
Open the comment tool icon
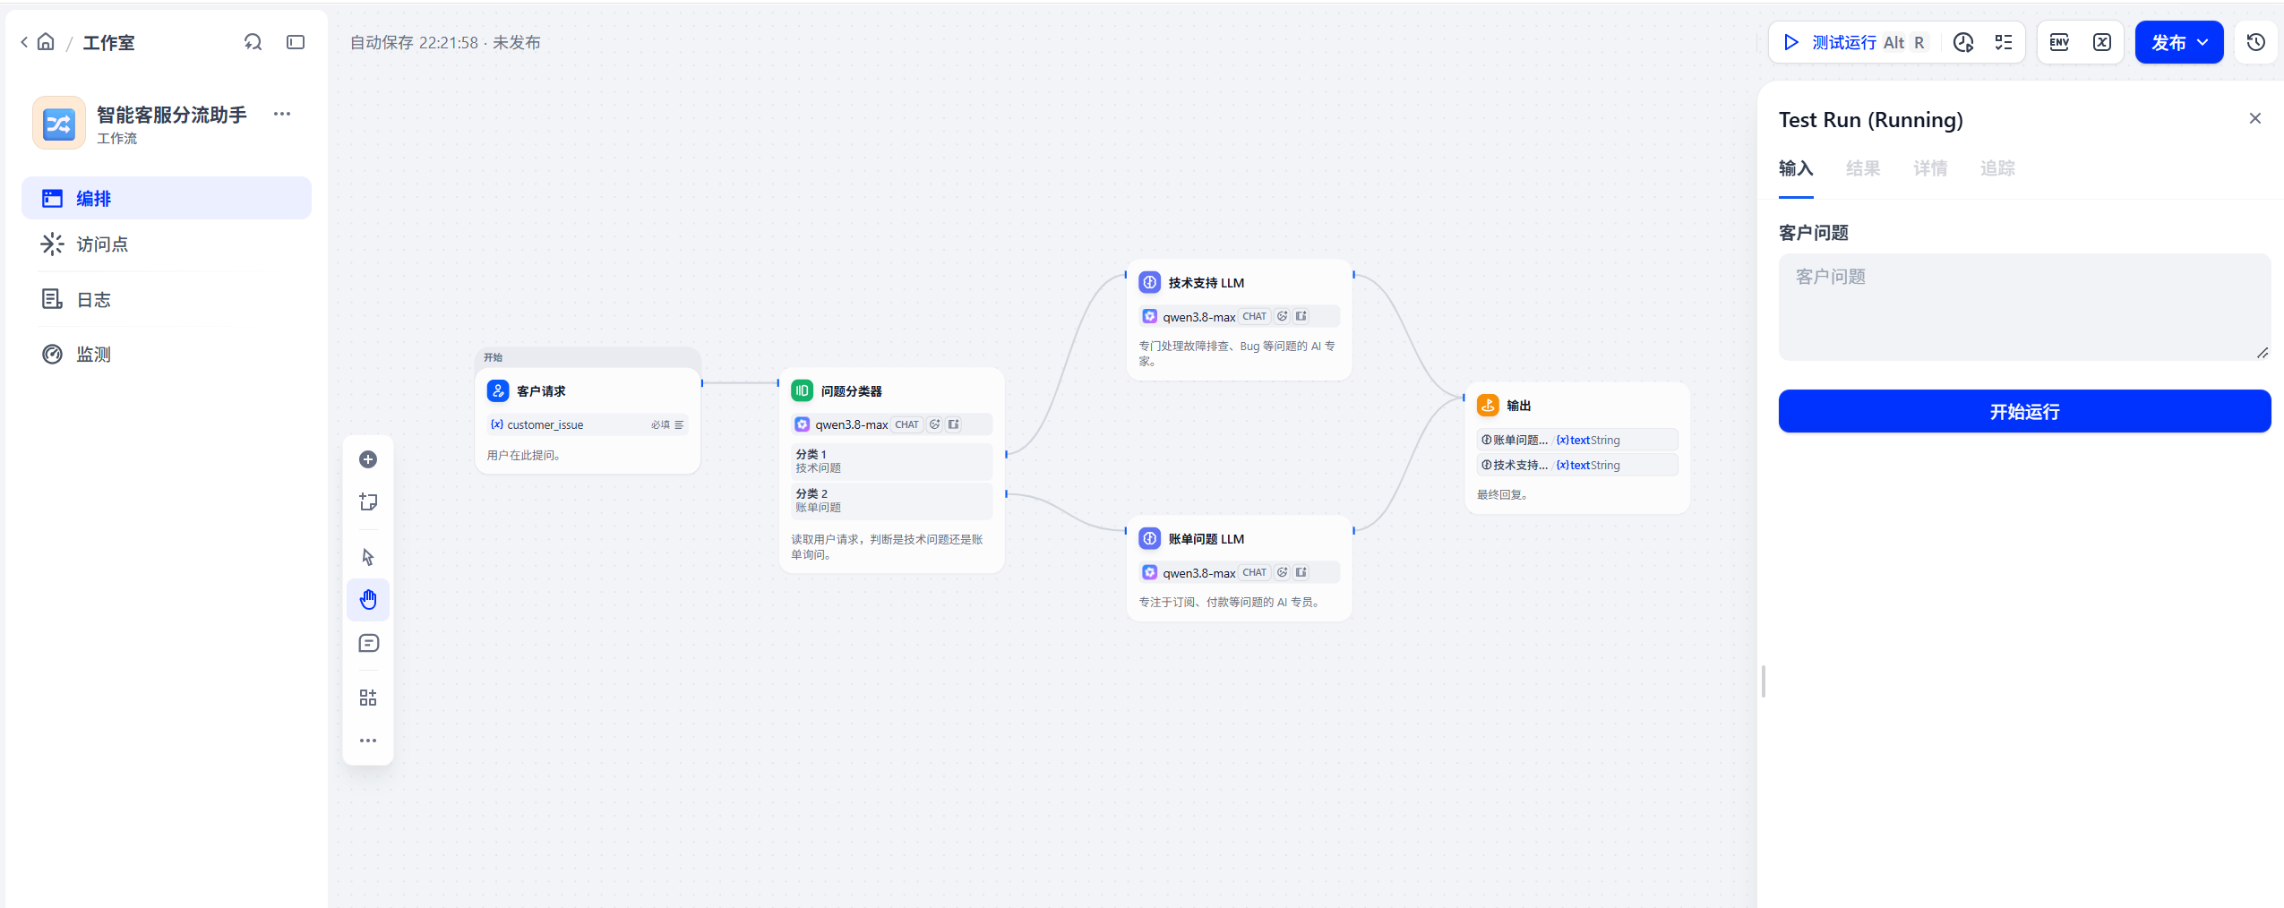[x=368, y=644]
